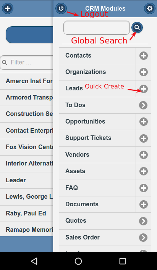Expand the To Dos chevron arrow

point(143,105)
